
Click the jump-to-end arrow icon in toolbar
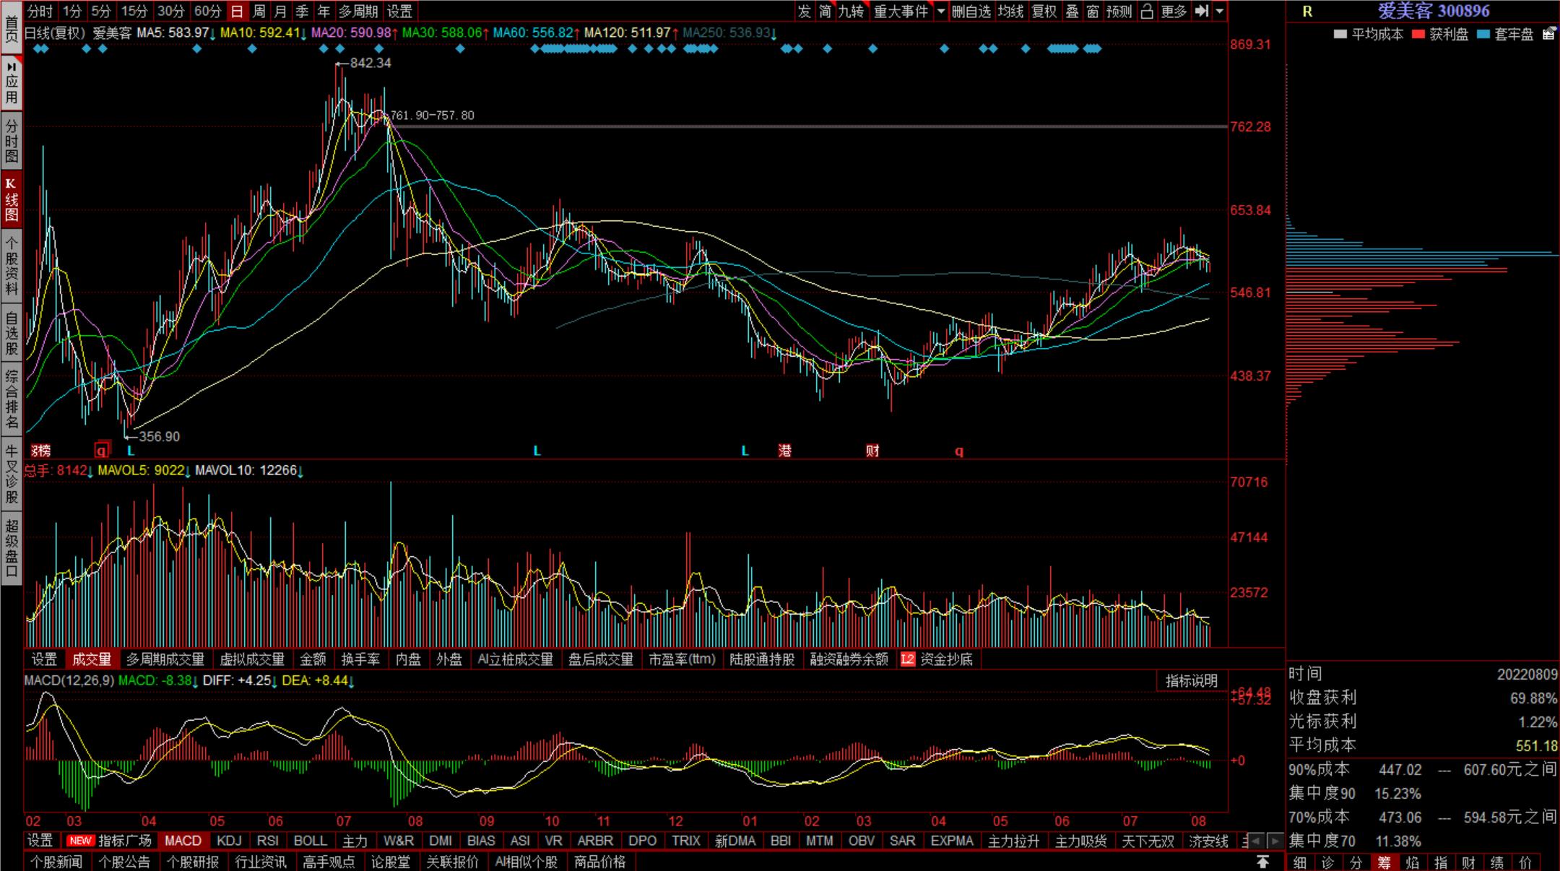point(1202,12)
